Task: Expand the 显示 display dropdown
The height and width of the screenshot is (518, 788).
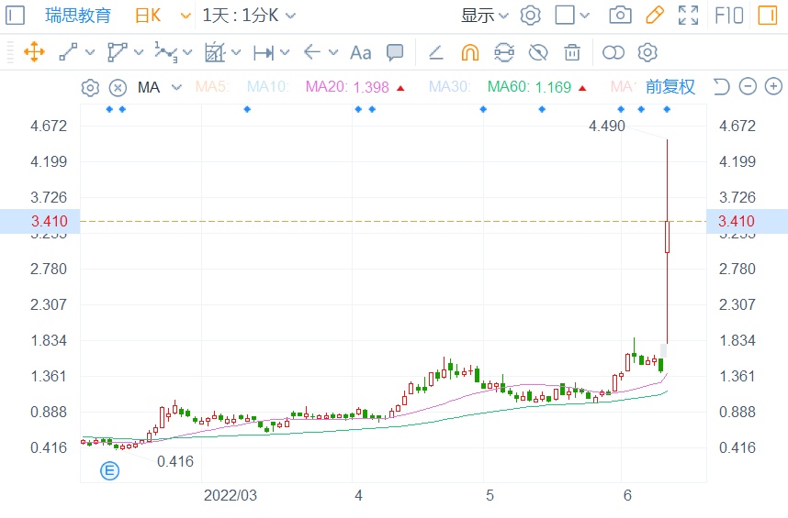Action: pyautogui.click(x=484, y=16)
